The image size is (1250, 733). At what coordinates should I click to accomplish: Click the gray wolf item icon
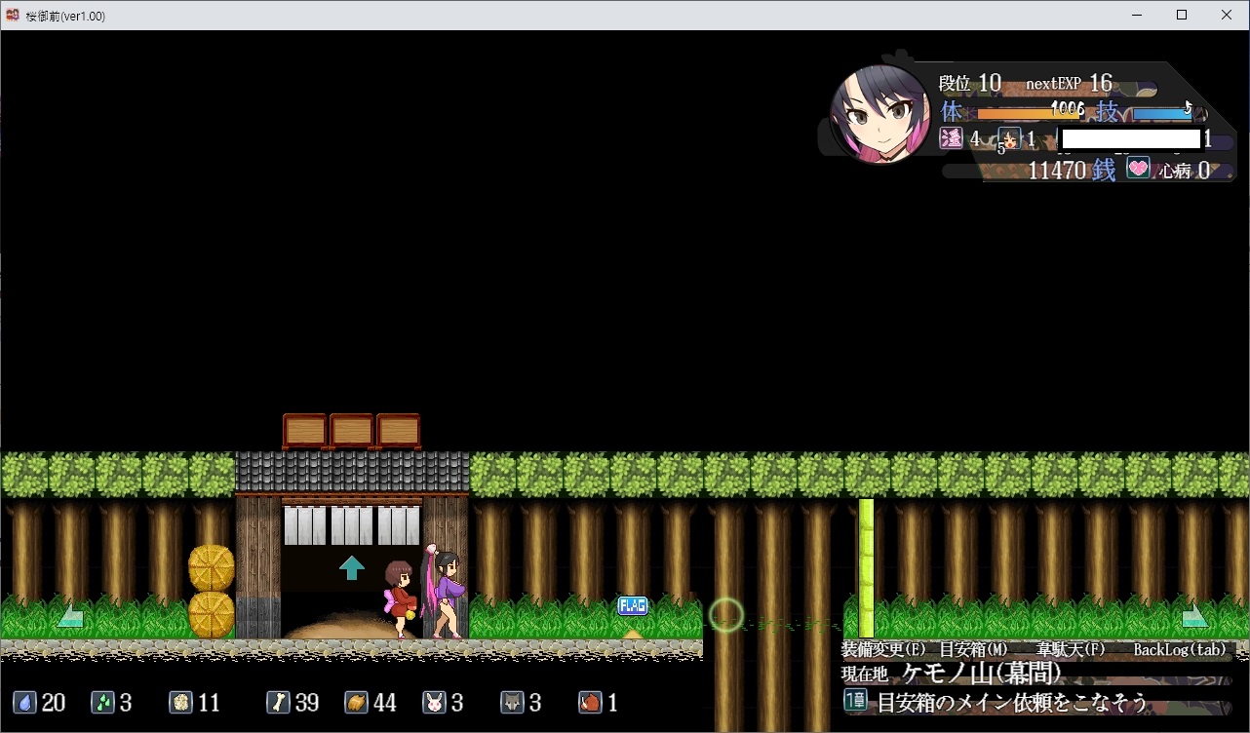tap(512, 702)
